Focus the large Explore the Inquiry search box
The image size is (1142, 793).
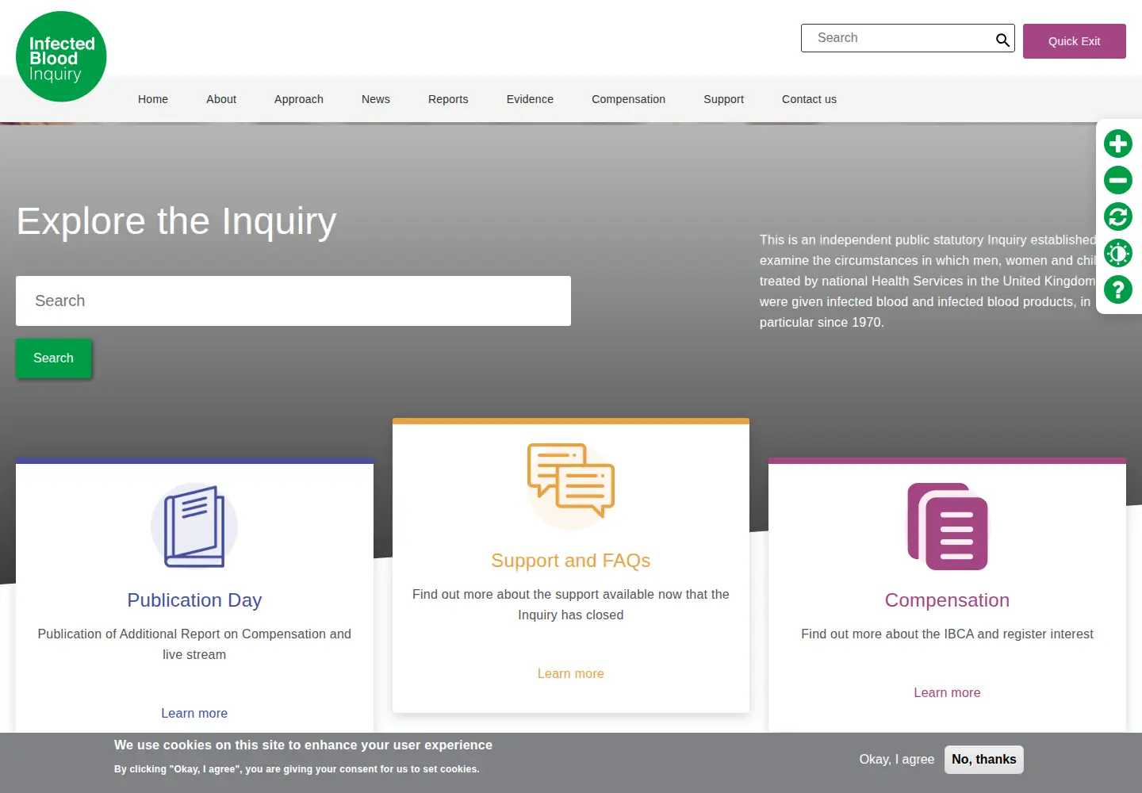click(x=293, y=301)
